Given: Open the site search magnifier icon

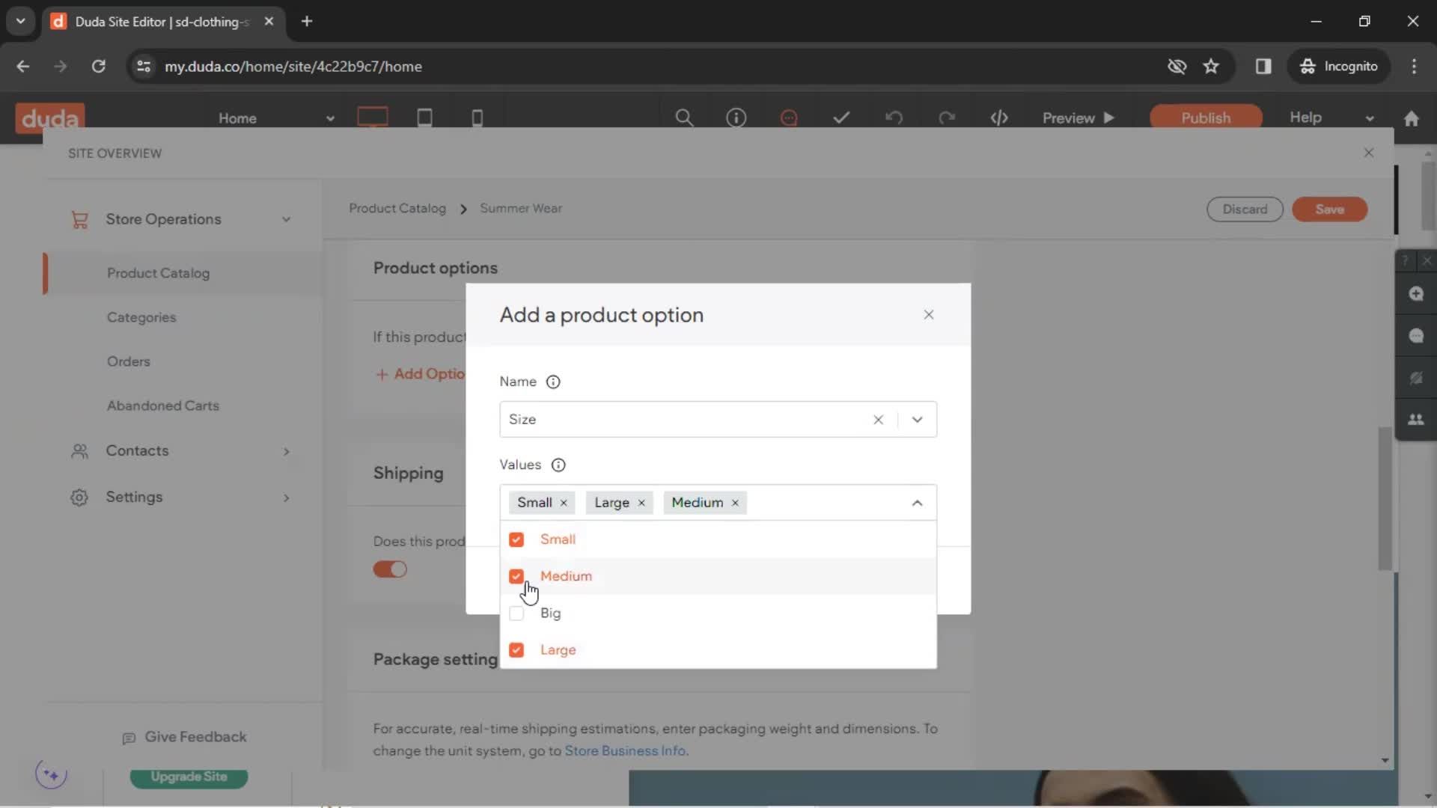Looking at the screenshot, I should pyautogui.click(x=684, y=118).
